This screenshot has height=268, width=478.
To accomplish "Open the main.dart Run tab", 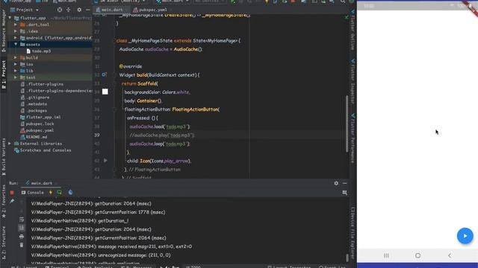I will [x=42, y=183].
